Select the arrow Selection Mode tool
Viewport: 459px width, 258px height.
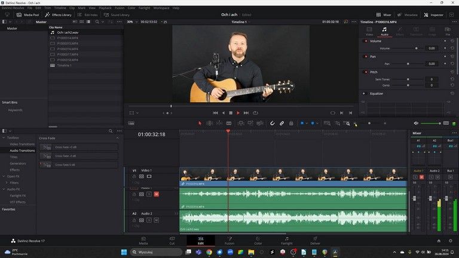click(x=200, y=123)
